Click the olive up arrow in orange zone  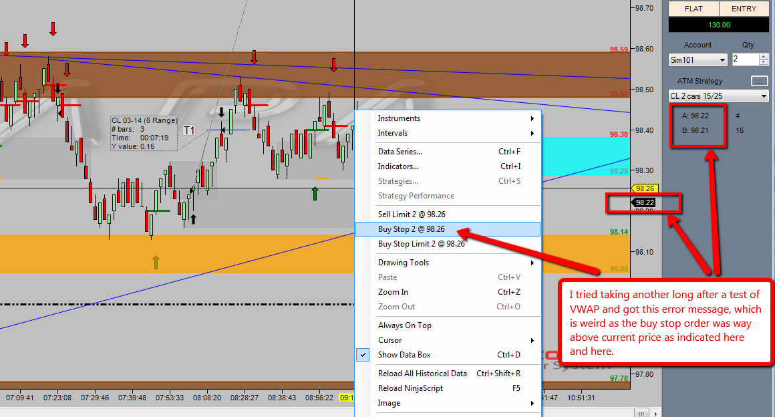point(156,262)
